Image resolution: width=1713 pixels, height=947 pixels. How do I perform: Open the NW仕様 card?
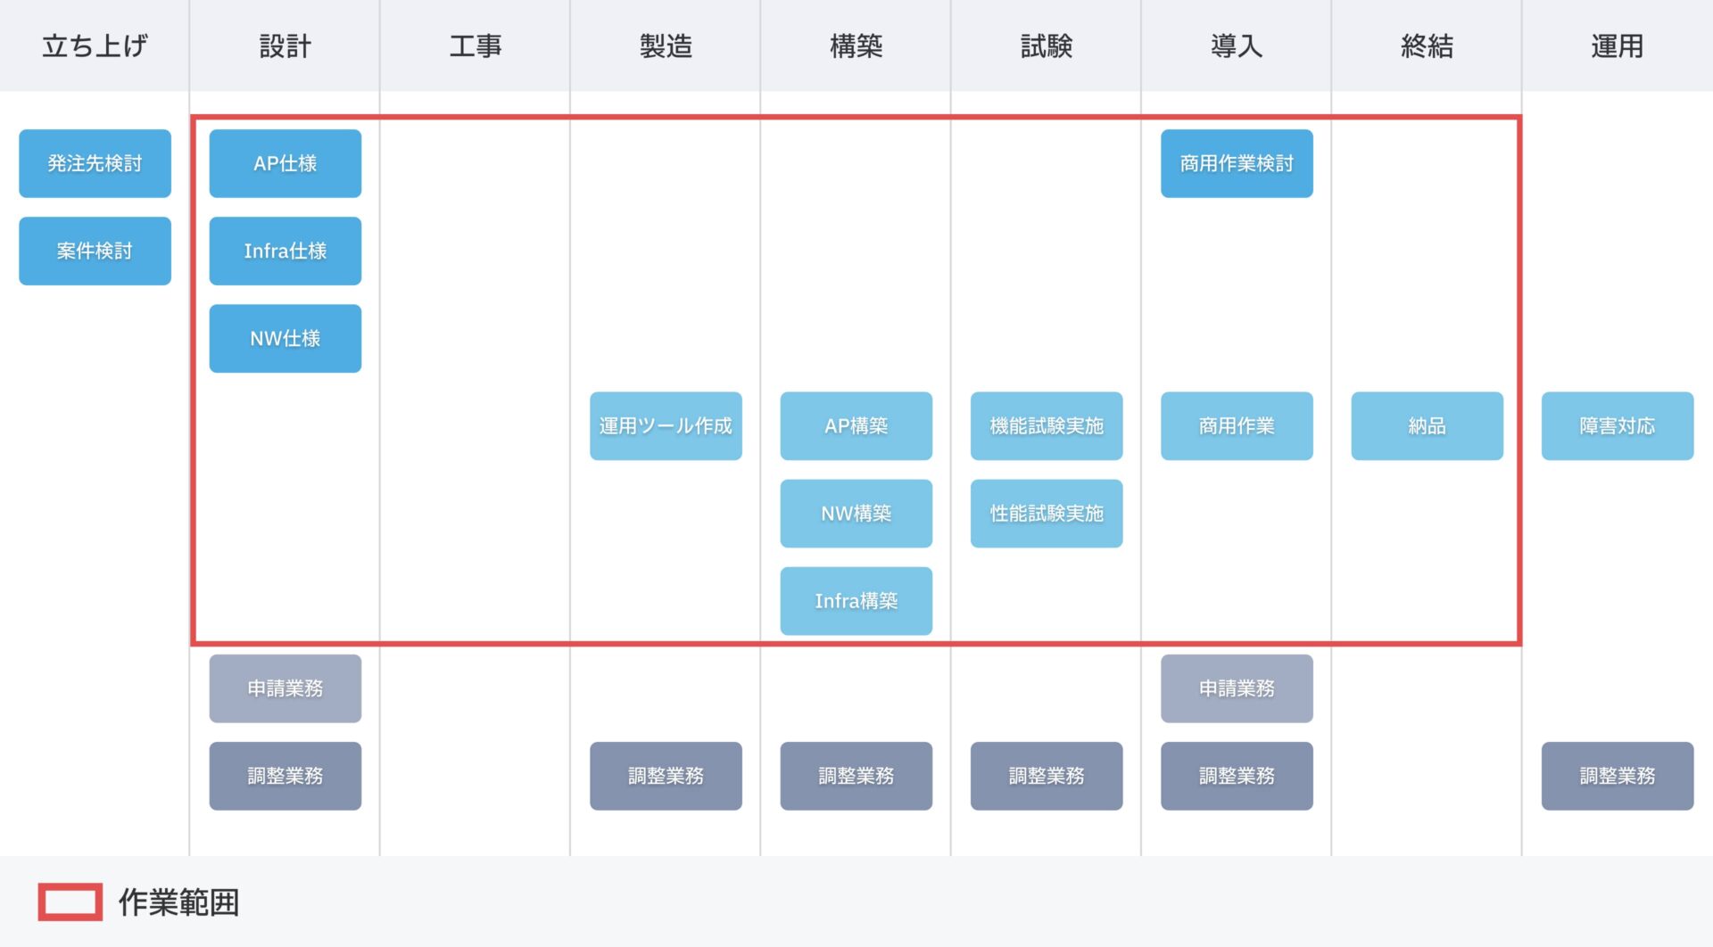point(285,338)
